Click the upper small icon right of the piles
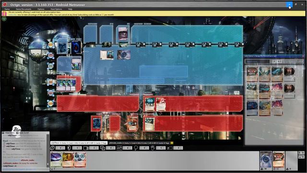The width and height of the screenshot is (307, 173). pyautogui.click(x=301, y=153)
